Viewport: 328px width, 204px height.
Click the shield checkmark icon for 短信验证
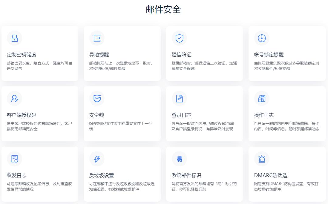point(179,38)
